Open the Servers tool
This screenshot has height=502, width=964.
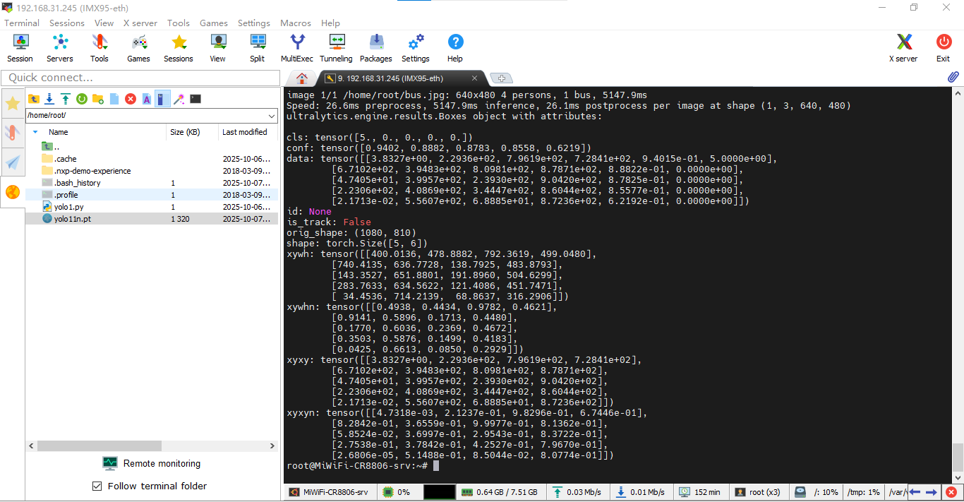[60, 48]
